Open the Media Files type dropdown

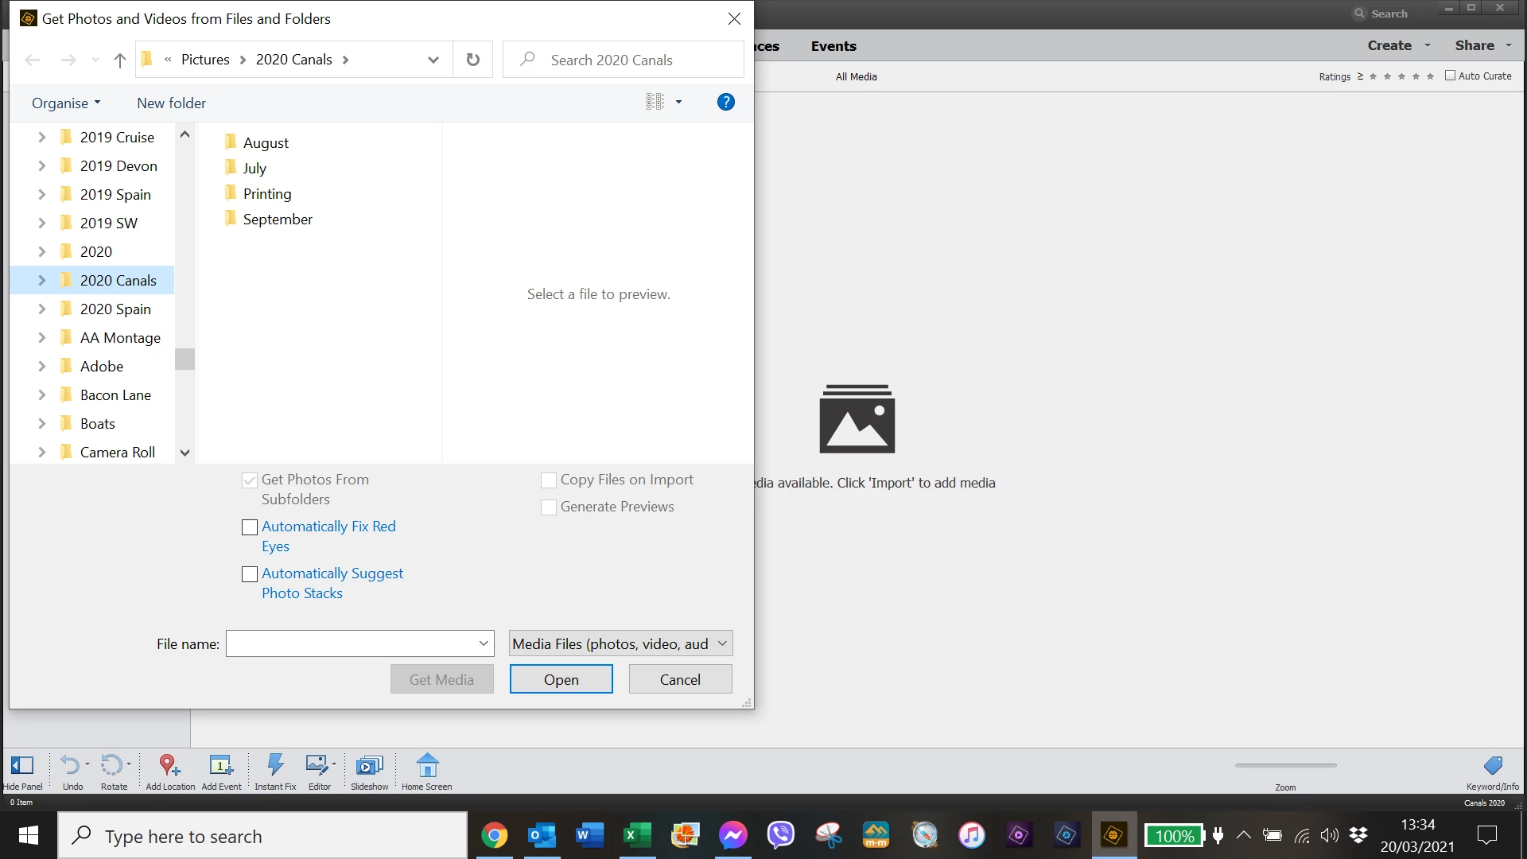click(620, 643)
